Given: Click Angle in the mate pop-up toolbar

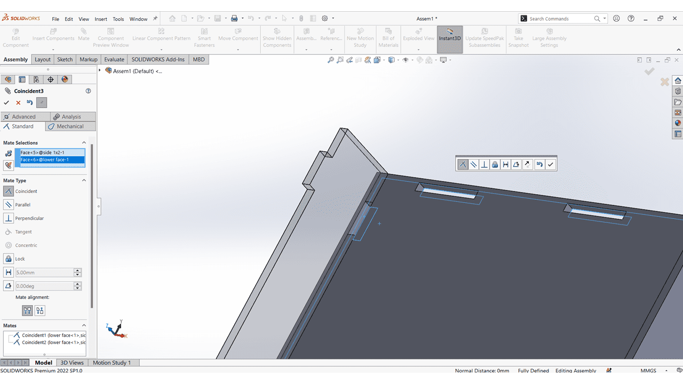Looking at the screenshot, I should [x=516, y=164].
